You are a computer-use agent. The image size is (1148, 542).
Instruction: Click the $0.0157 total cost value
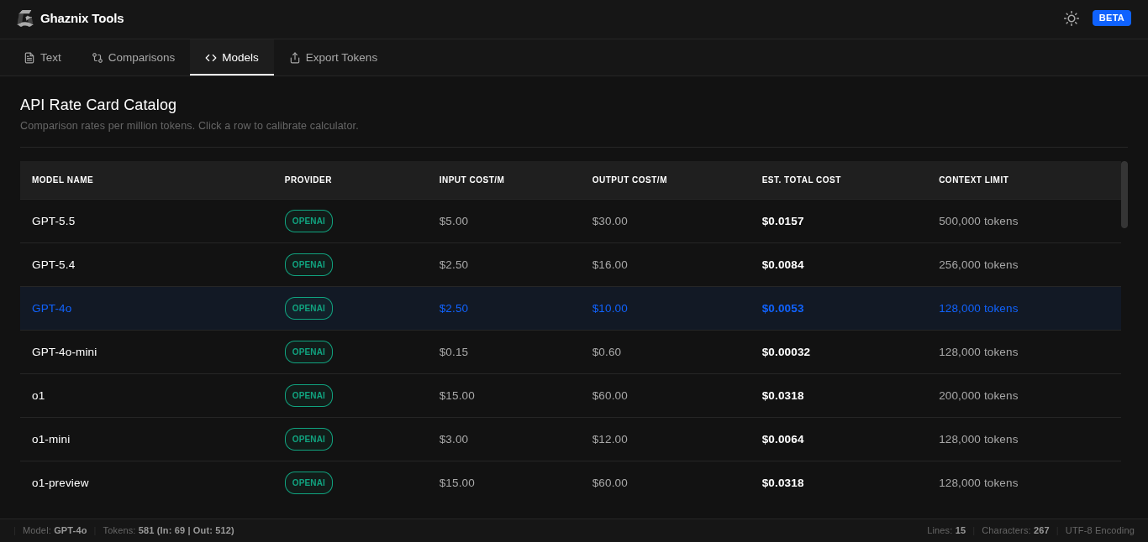pos(783,221)
